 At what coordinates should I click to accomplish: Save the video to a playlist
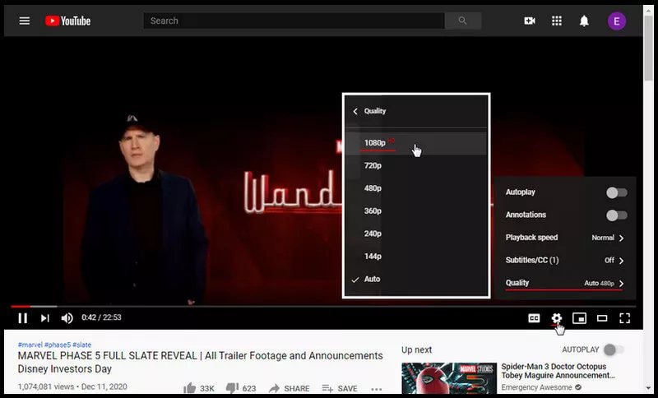pos(340,388)
